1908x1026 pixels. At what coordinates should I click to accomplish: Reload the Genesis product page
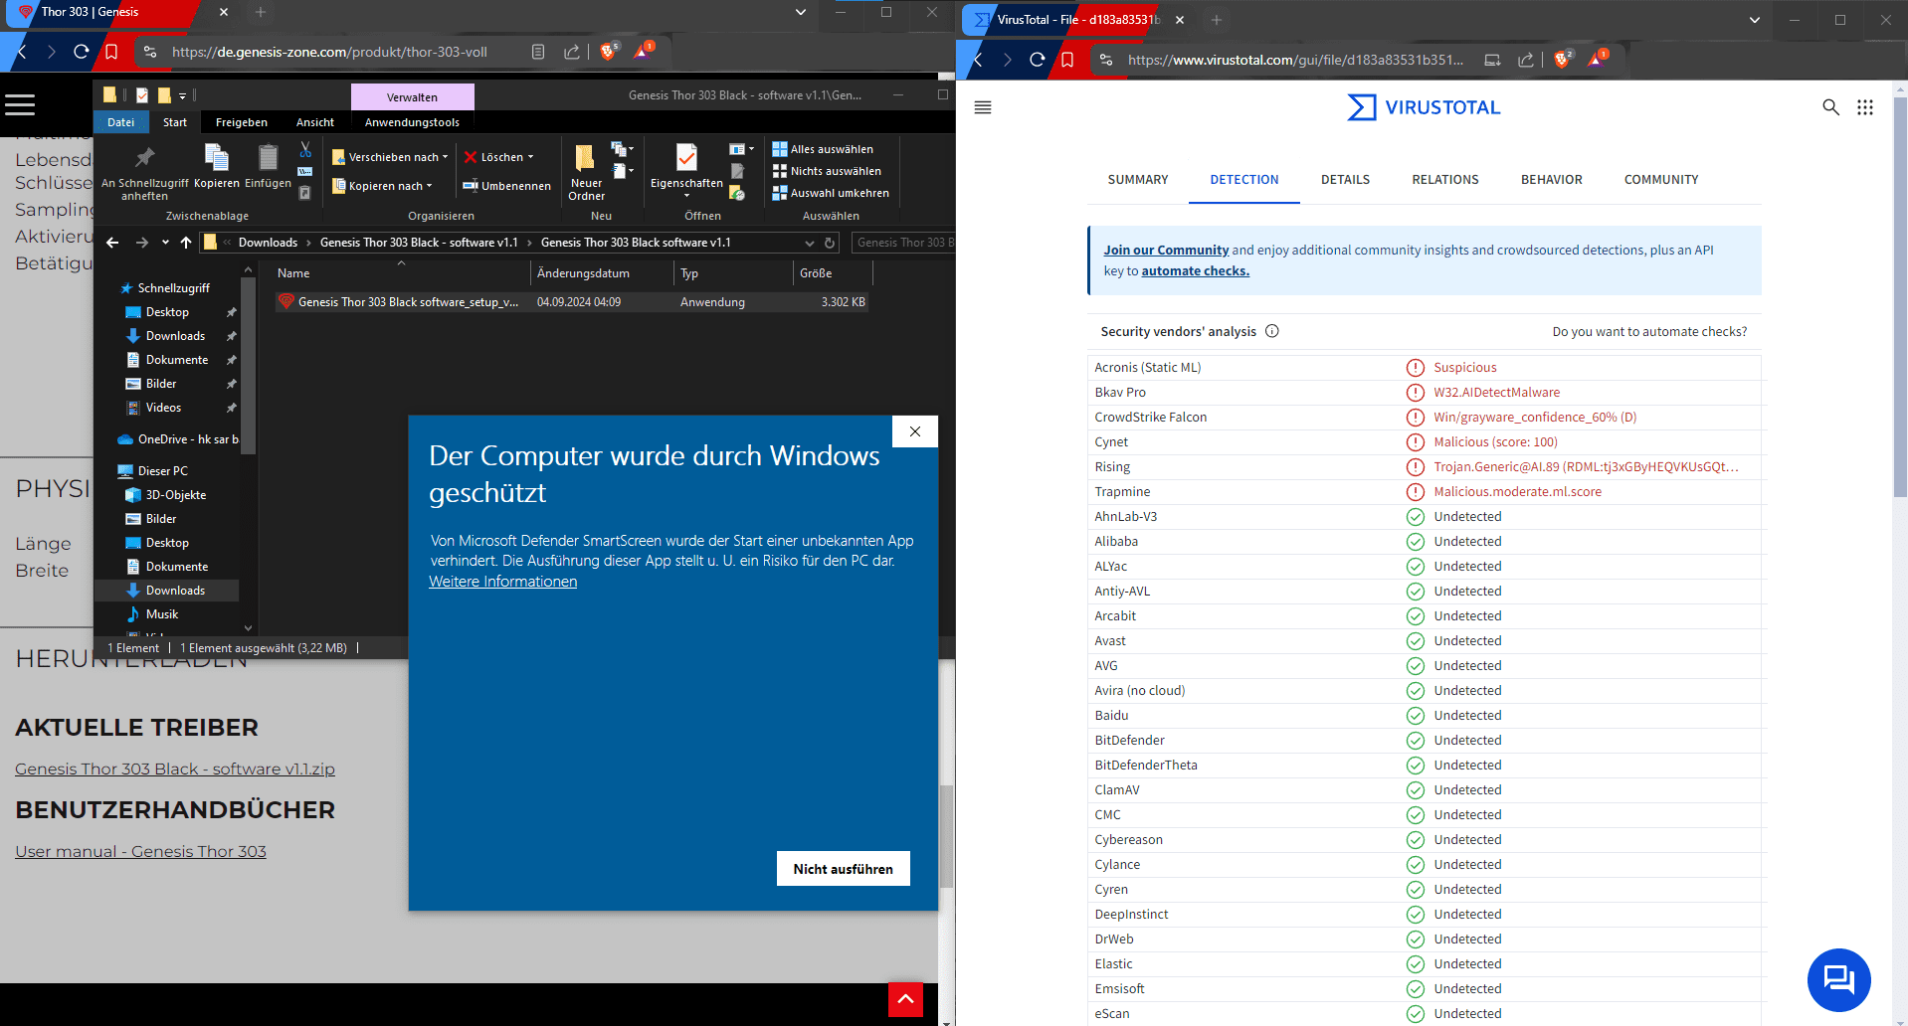point(82,52)
